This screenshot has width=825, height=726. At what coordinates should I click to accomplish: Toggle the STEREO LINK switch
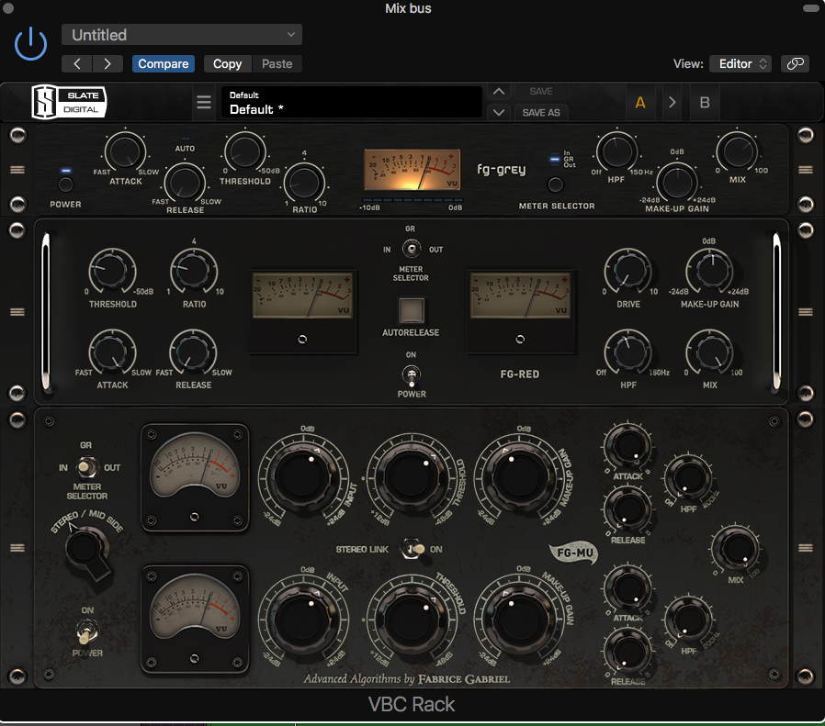click(x=412, y=549)
